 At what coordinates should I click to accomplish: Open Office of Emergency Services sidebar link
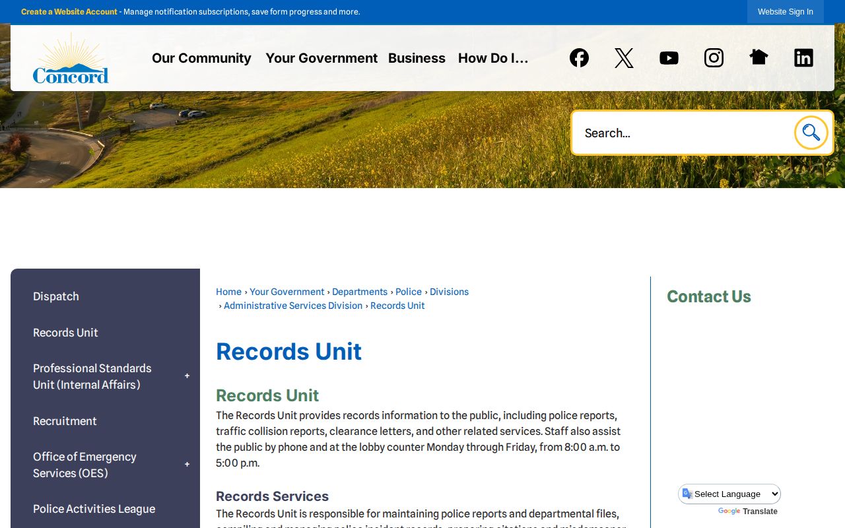pos(84,465)
